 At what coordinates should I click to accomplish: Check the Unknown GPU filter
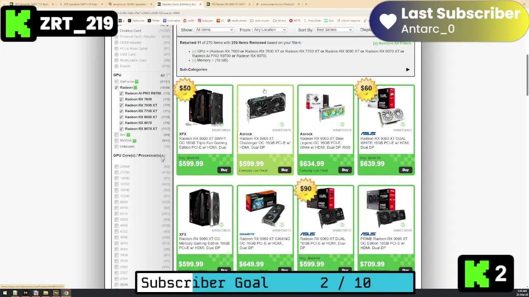pyautogui.click(x=117, y=147)
